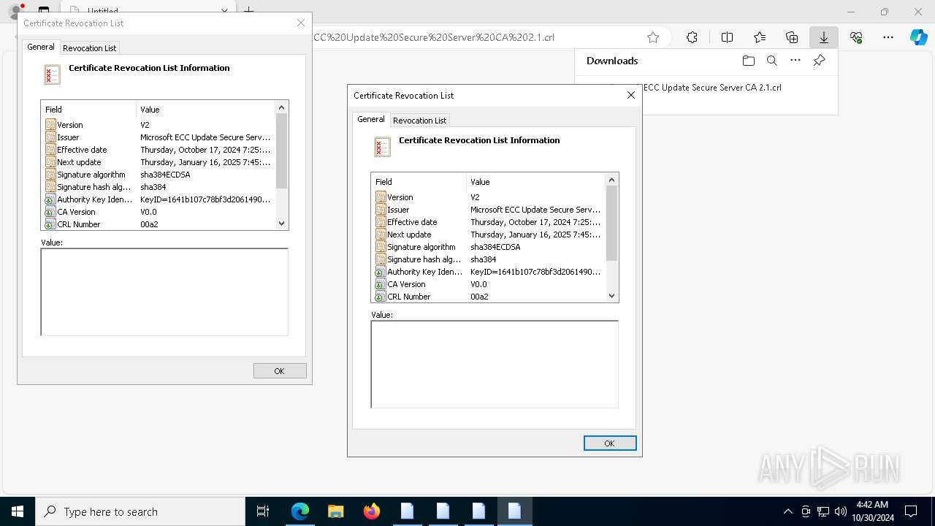Click Field column header in back dialog
Viewport: 935px width, 526px height.
88,110
